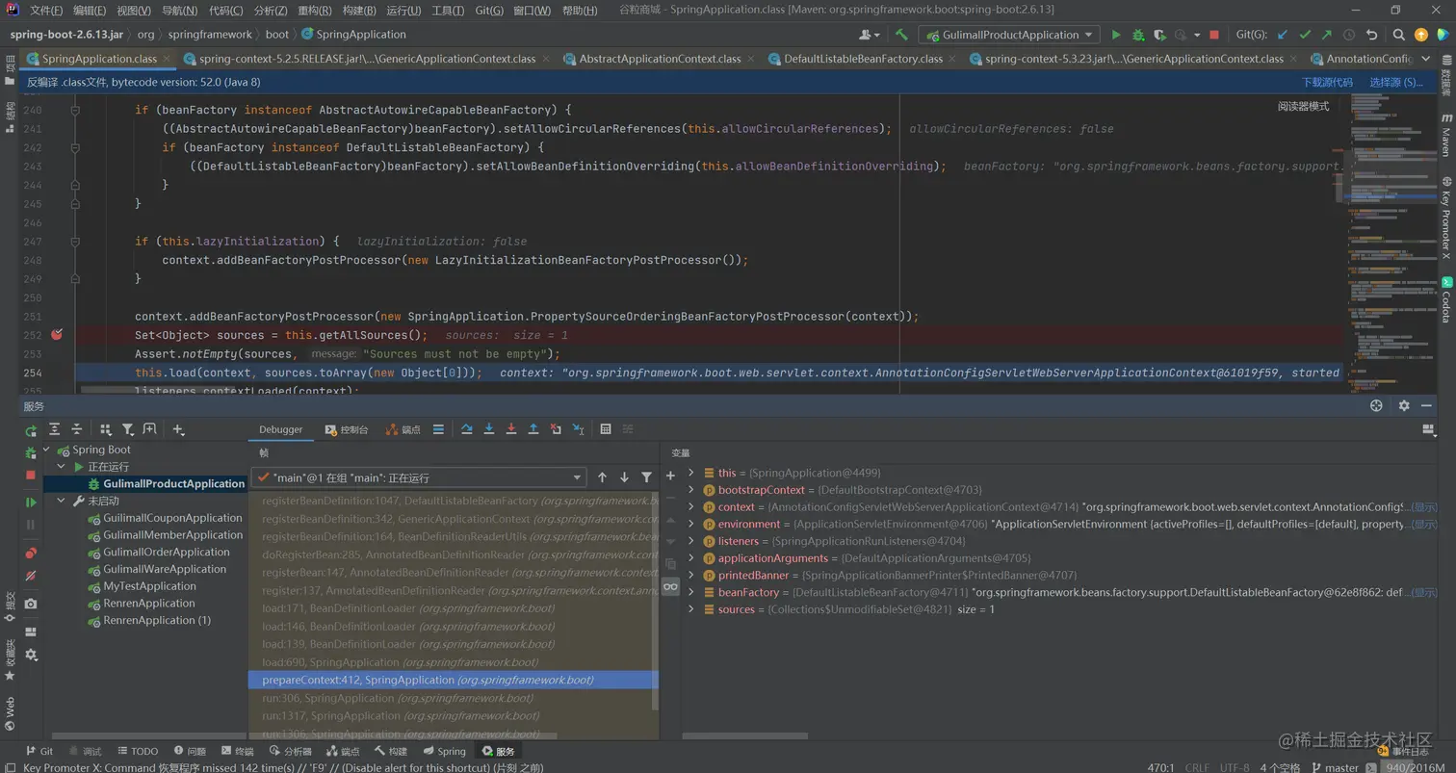Expand the beanFactory variable
1456x773 pixels.
(691, 592)
